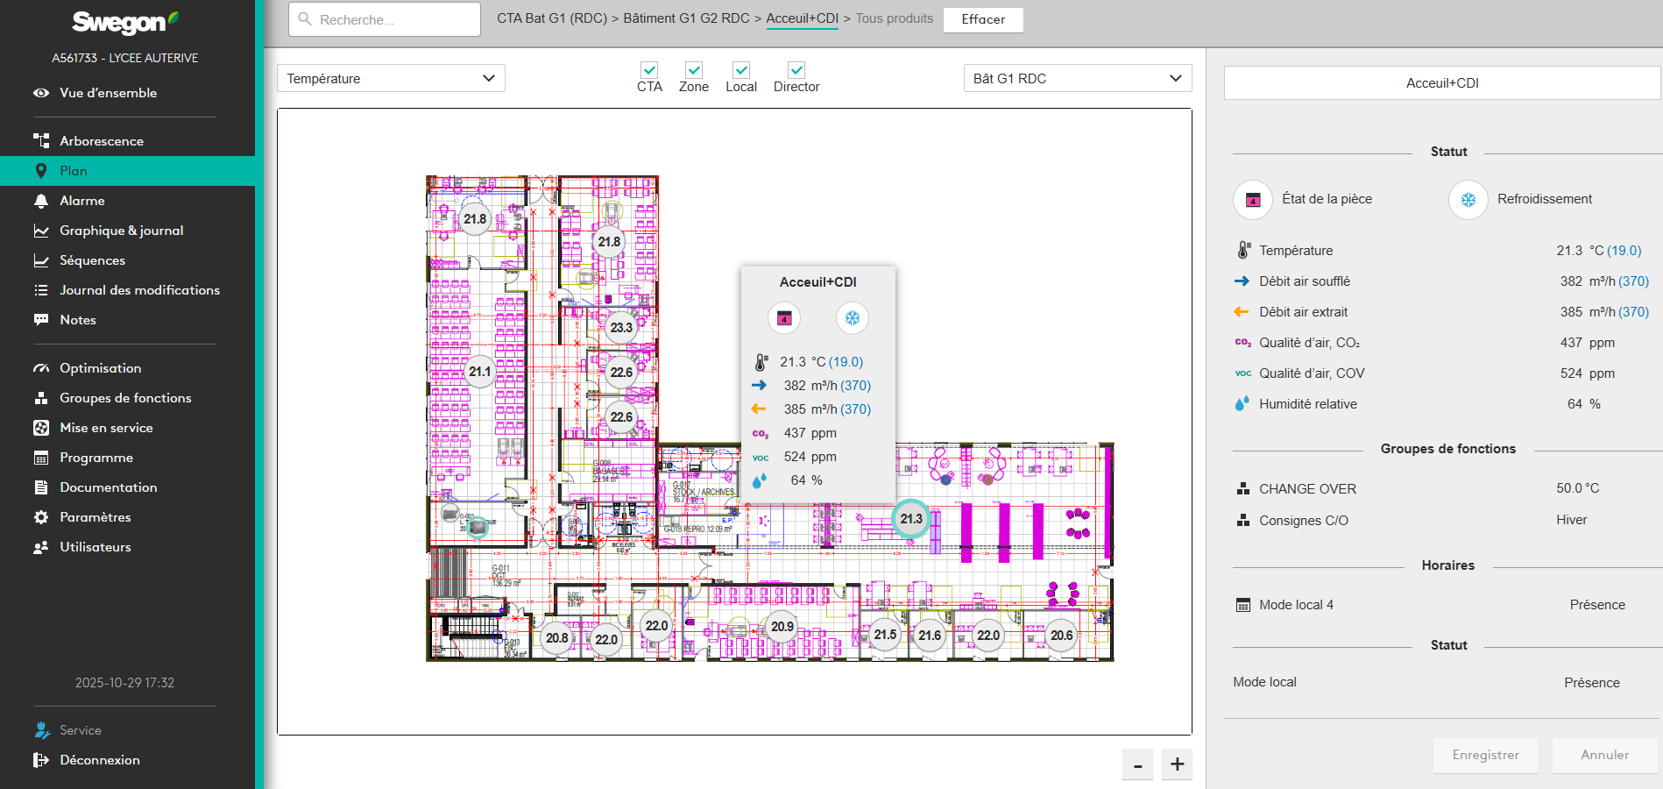Click the Vue d'ensemble eye icon
The image size is (1663, 789).
[x=41, y=93]
